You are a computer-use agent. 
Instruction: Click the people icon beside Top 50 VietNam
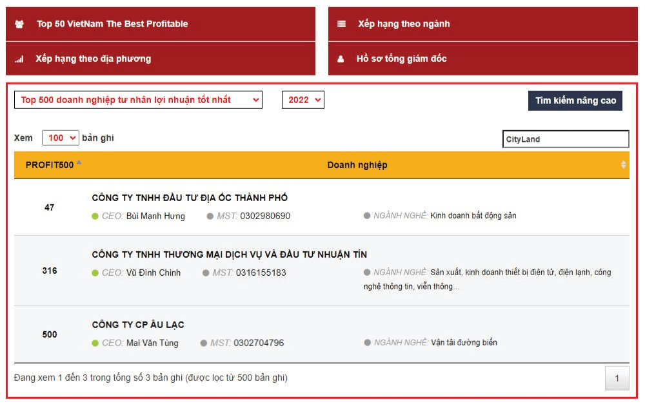pyautogui.click(x=19, y=24)
